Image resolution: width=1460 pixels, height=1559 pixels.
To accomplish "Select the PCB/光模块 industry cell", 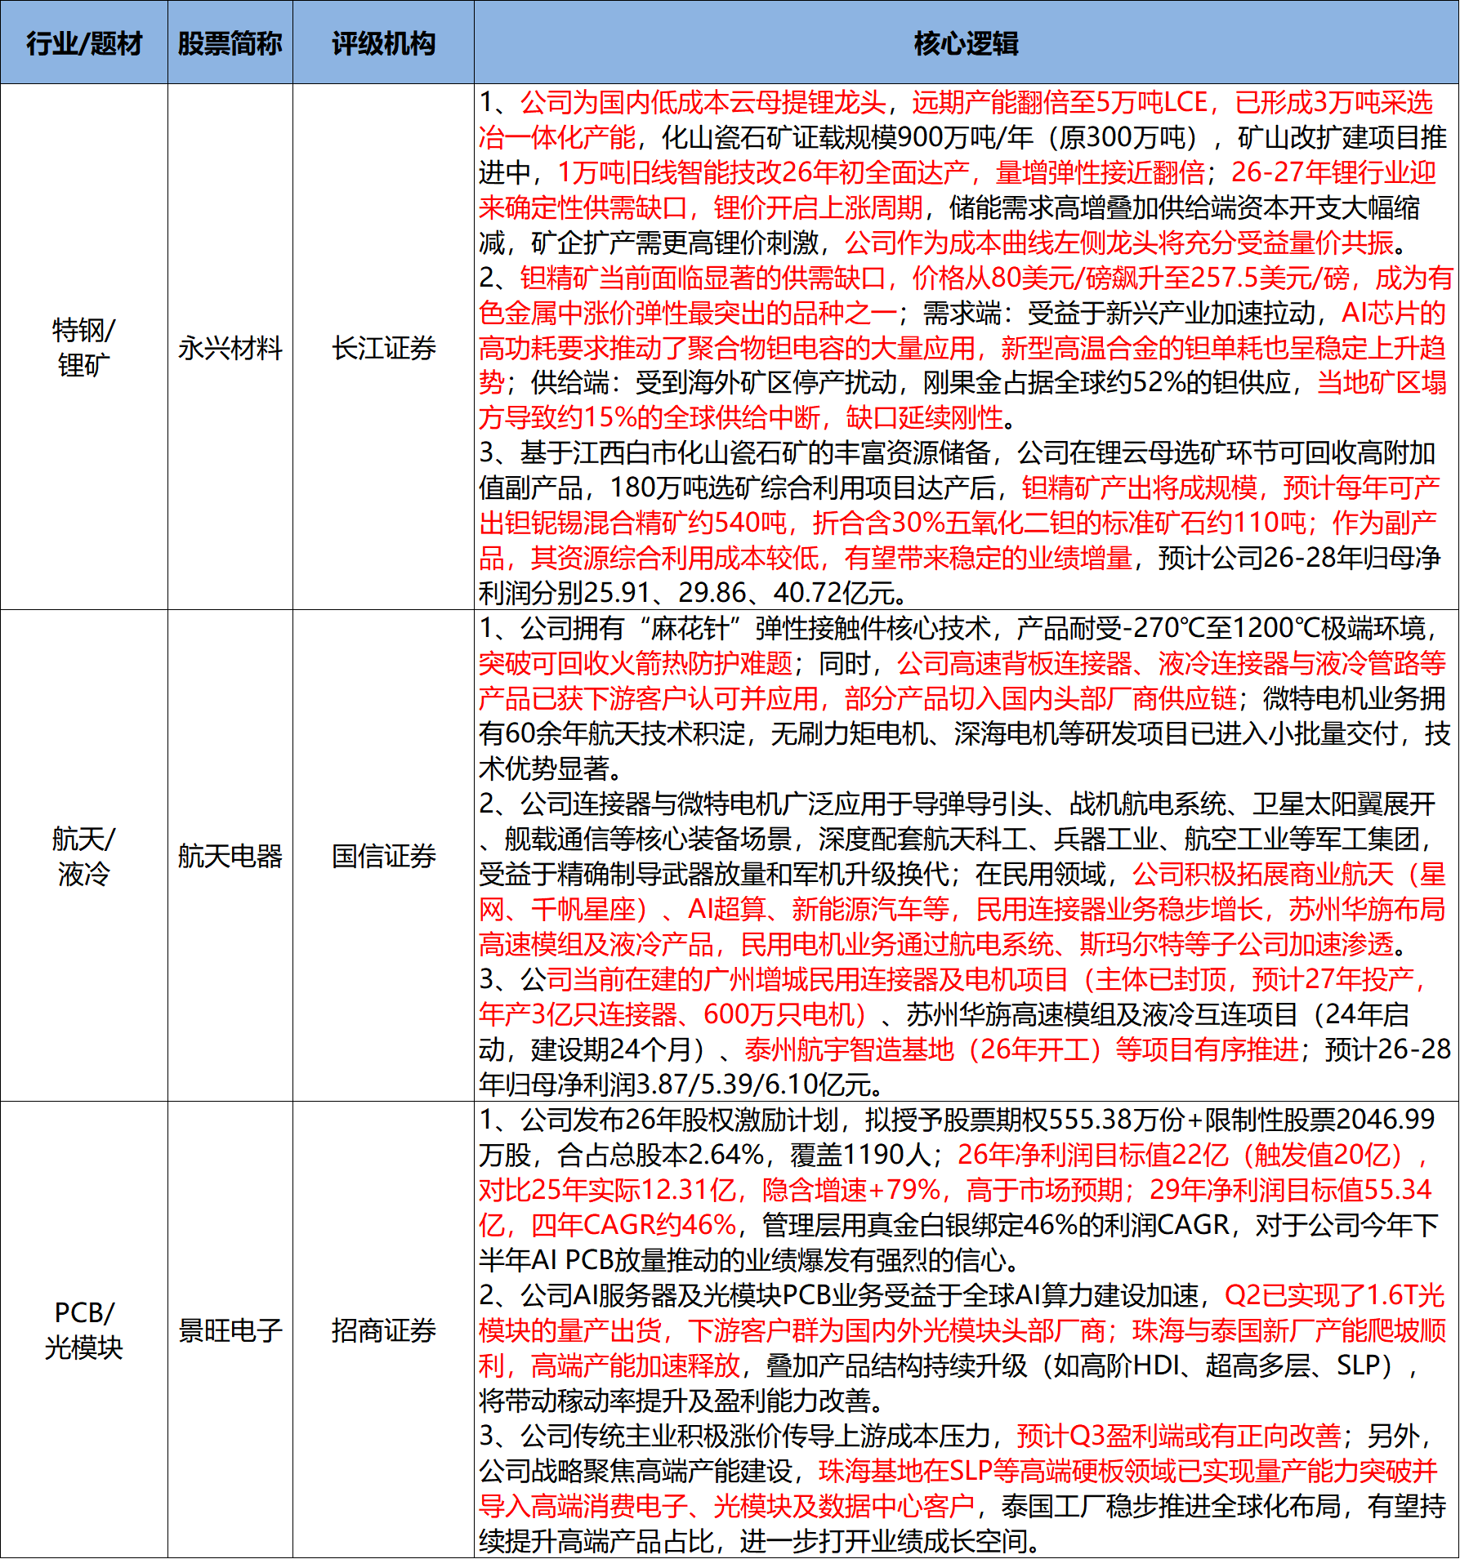I will (84, 1330).
